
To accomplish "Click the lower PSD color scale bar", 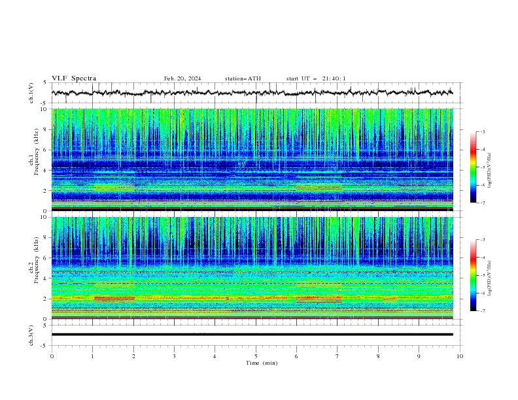I will point(473,275).
